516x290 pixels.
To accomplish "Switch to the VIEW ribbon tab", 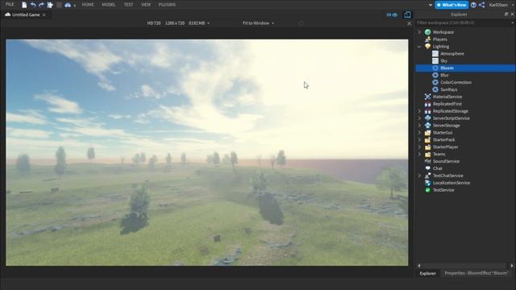I will click(x=146, y=5).
